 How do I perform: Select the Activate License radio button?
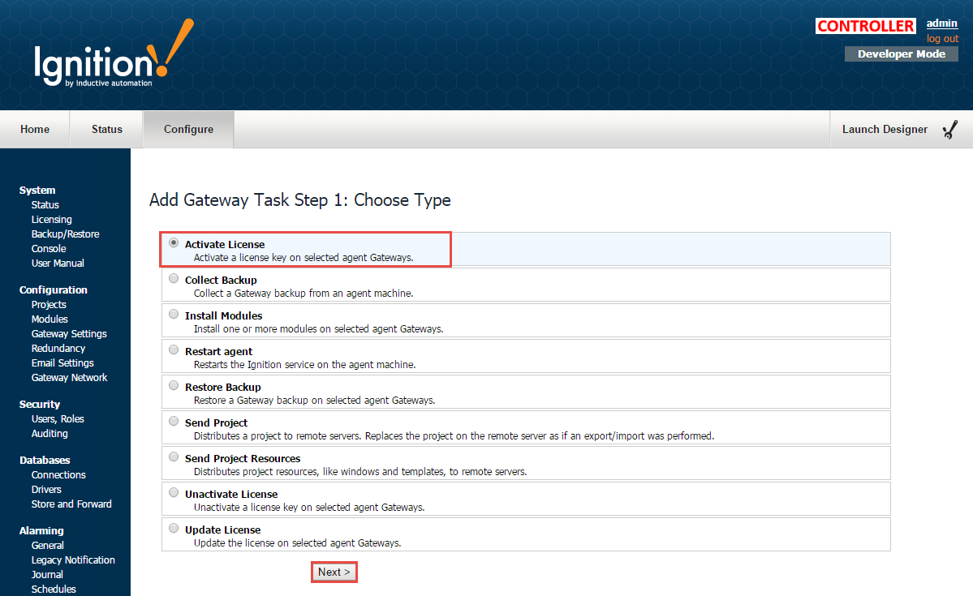coord(174,242)
